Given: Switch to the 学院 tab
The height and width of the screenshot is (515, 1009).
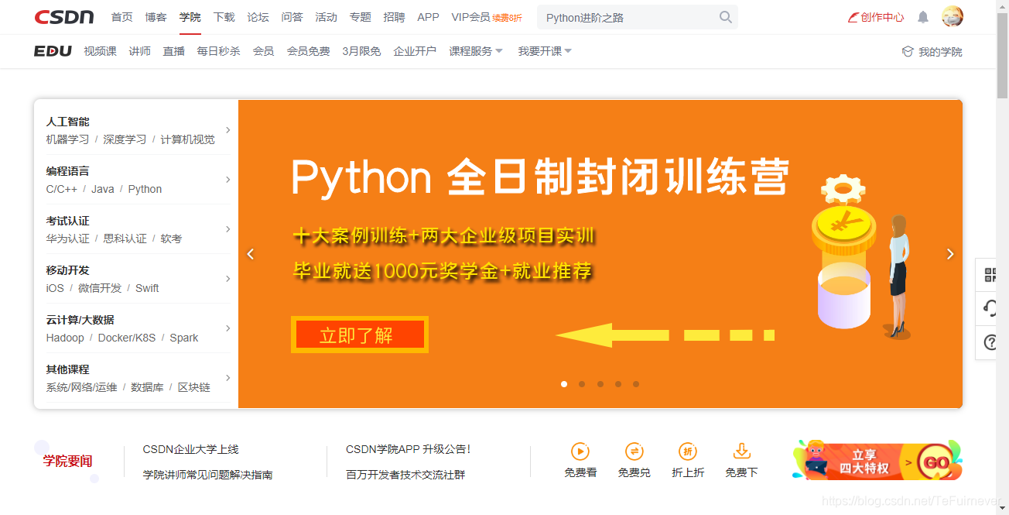Looking at the screenshot, I should 190,16.
